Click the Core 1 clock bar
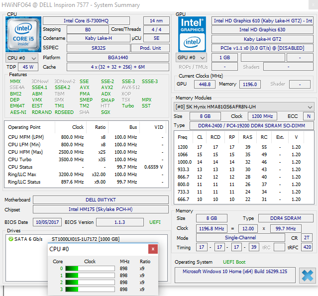This screenshot has width=318, height=296. pyautogui.click(x=90, y=275)
